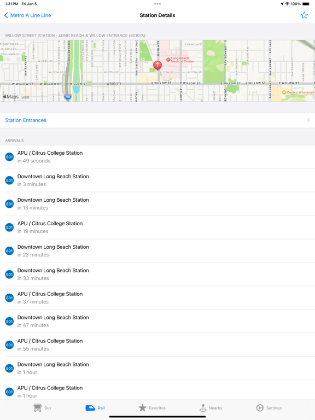
Task: Open Station Entrances row
Action: [x=157, y=120]
